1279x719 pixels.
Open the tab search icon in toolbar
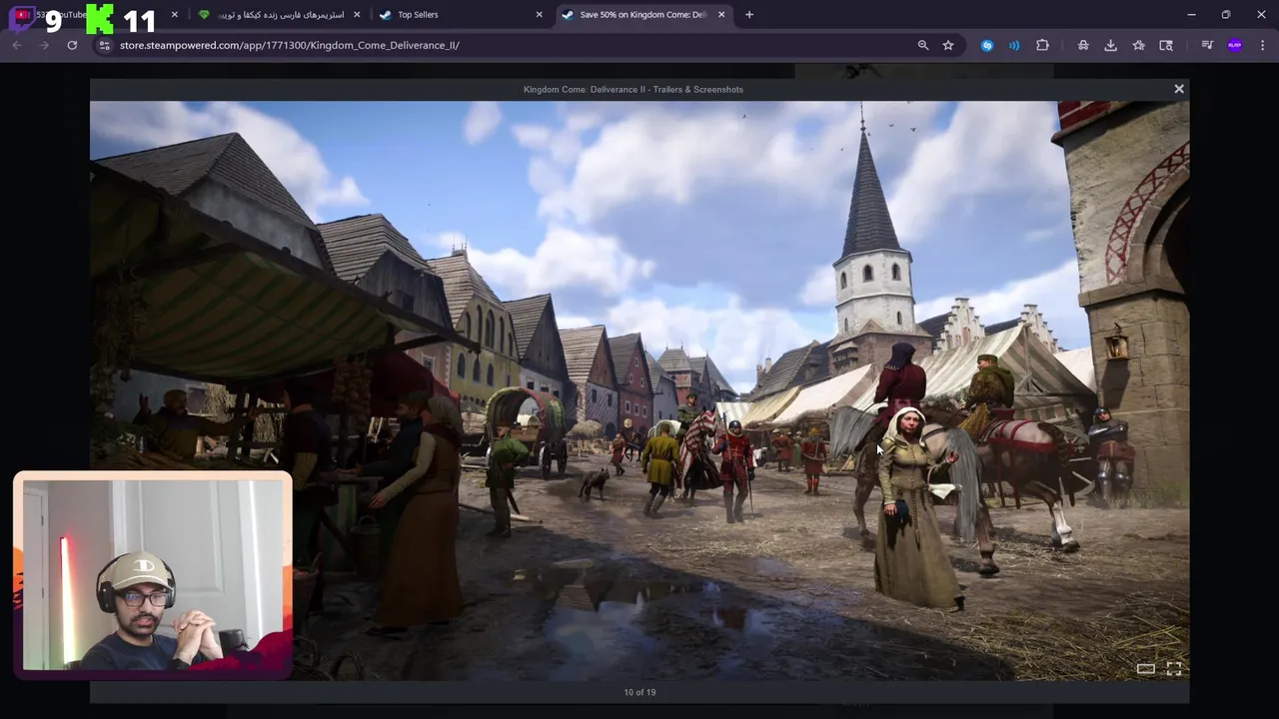(x=1166, y=45)
